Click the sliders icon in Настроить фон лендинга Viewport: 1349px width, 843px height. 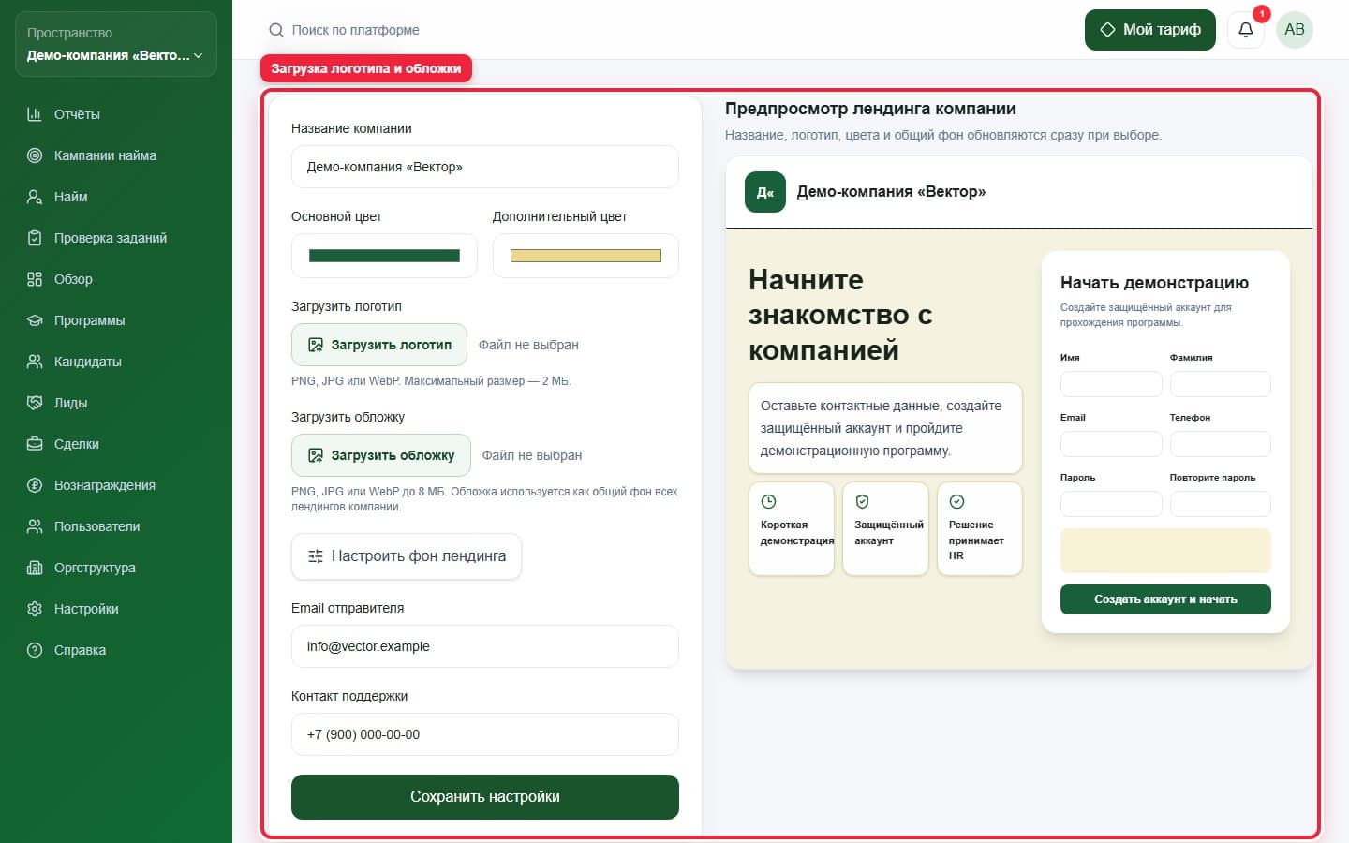click(316, 556)
